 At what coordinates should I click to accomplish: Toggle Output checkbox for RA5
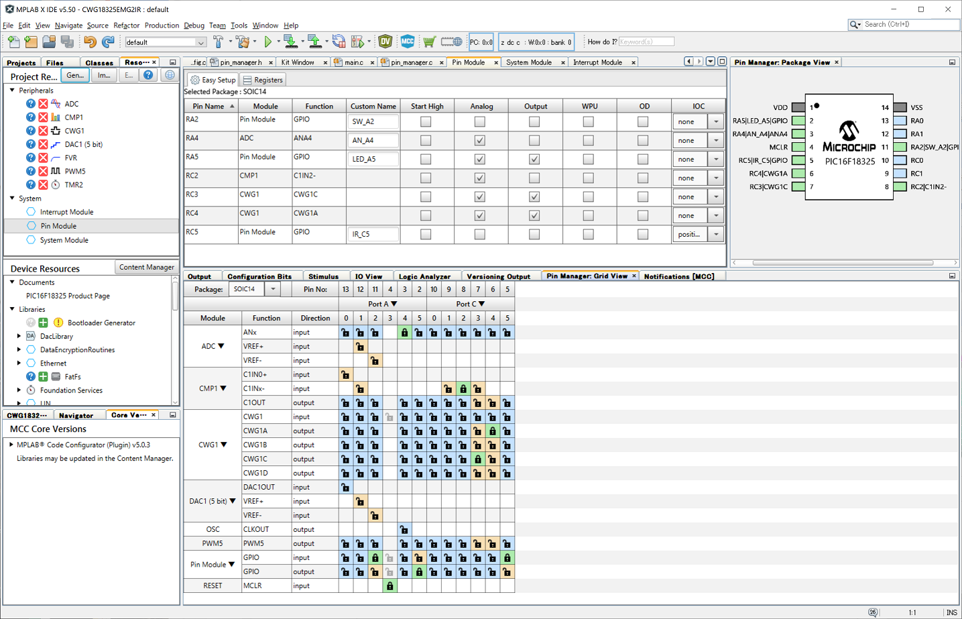[534, 159]
